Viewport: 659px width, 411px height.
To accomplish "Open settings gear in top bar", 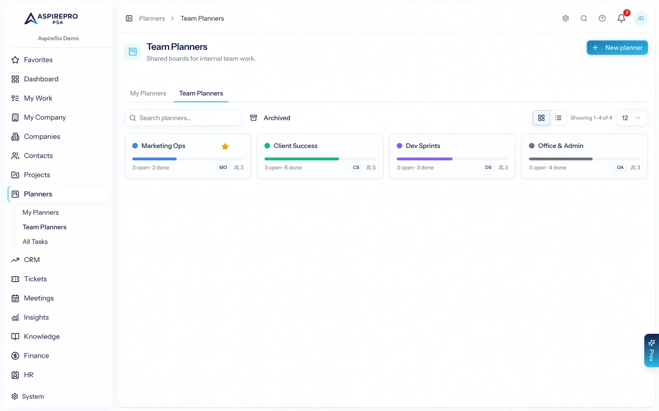I will [x=566, y=18].
